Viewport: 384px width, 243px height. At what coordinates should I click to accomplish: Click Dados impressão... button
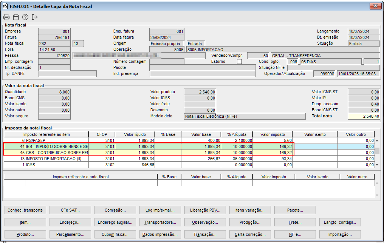click(x=160, y=234)
